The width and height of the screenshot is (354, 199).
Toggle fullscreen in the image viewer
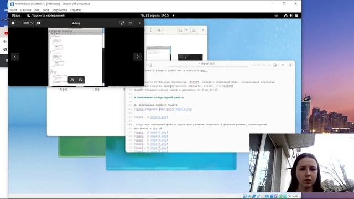122,23
